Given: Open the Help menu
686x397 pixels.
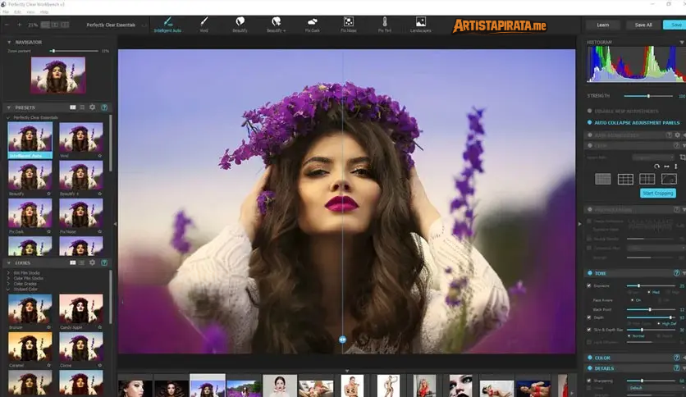Looking at the screenshot, I should tap(44, 13).
